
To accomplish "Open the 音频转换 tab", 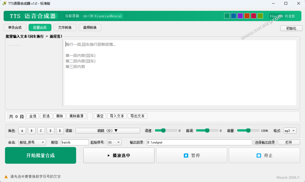I will point(90,27).
